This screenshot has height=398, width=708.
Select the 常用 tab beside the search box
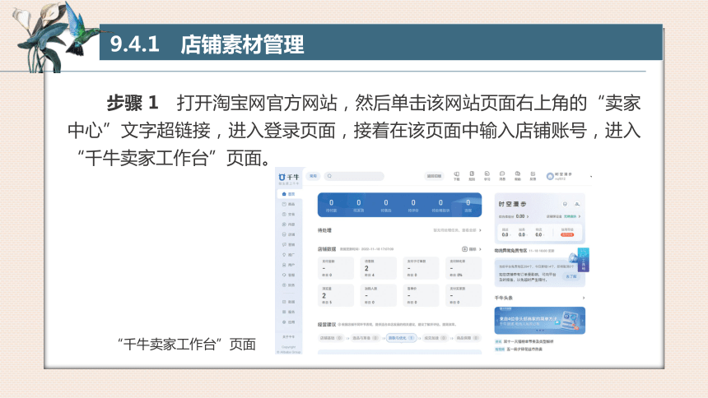coord(313,176)
